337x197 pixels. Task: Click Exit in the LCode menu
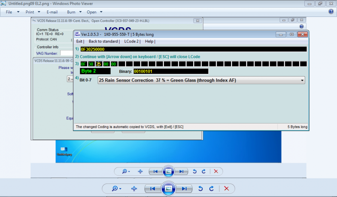pos(79,41)
